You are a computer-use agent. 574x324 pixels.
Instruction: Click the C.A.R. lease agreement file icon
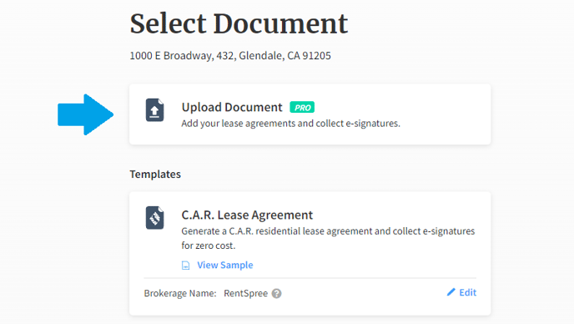coord(155,218)
